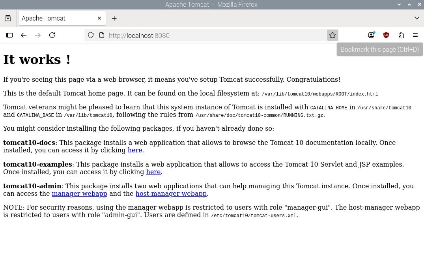Click the site information page icon
Image resolution: width=424 pixels, height=257 pixels.
(x=102, y=36)
